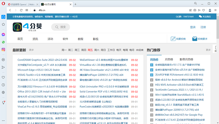Open the 软件 navigation item
219x124 pixels.
point(65,39)
